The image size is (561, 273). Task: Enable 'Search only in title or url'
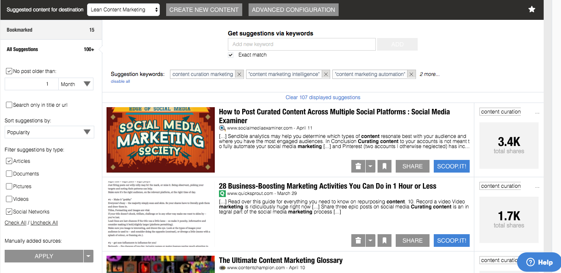point(9,105)
